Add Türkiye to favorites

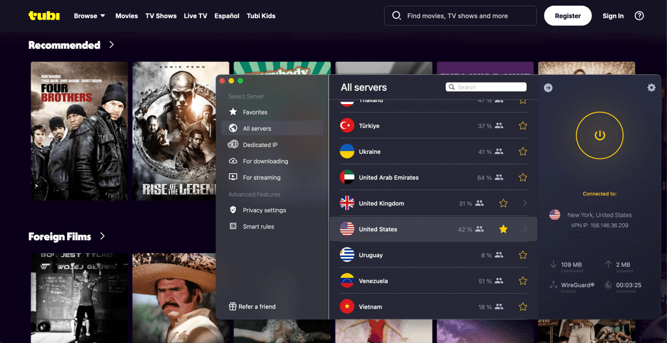coord(523,126)
